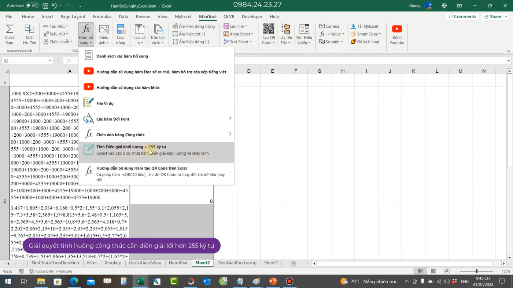Image resolution: width=513 pixels, height=288 pixels.
Task: Open the Kênh Youtube button
Action: (x=396, y=34)
